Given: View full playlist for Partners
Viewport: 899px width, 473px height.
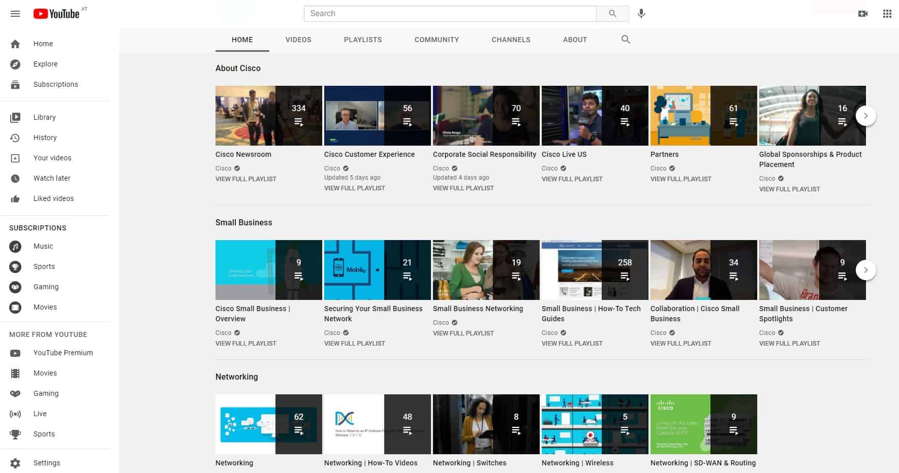Looking at the screenshot, I should pyautogui.click(x=681, y=179).
